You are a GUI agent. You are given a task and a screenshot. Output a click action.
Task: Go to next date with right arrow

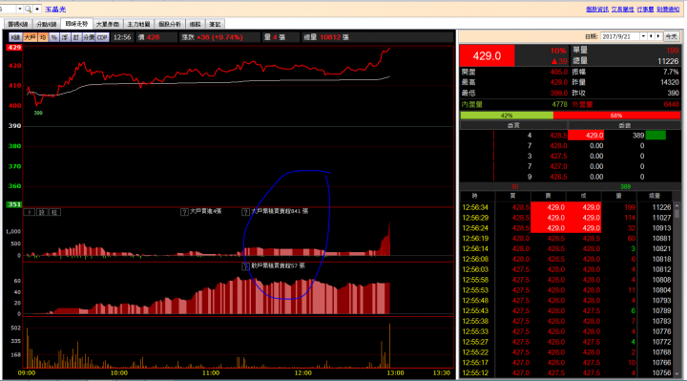click(x=658, y=36)
